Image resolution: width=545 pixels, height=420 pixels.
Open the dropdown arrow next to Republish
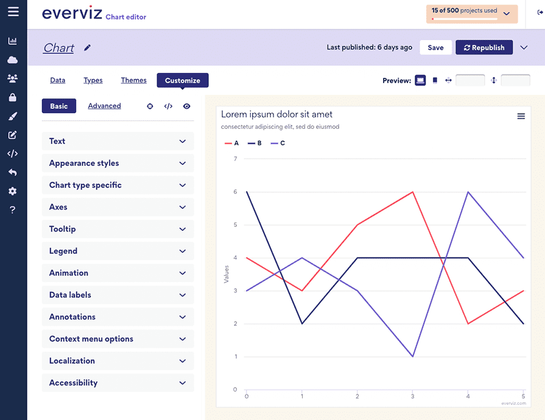524,47
